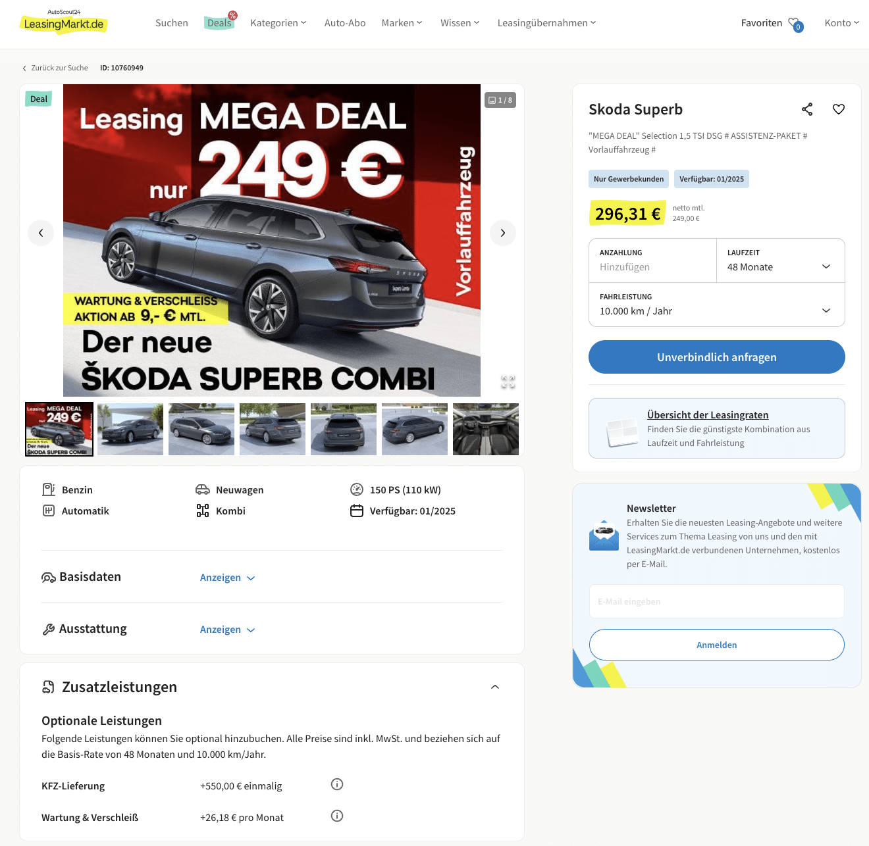The image size is (869, 846).
Task: Open Übersicht der Leasingraten link
Action: 708,415
